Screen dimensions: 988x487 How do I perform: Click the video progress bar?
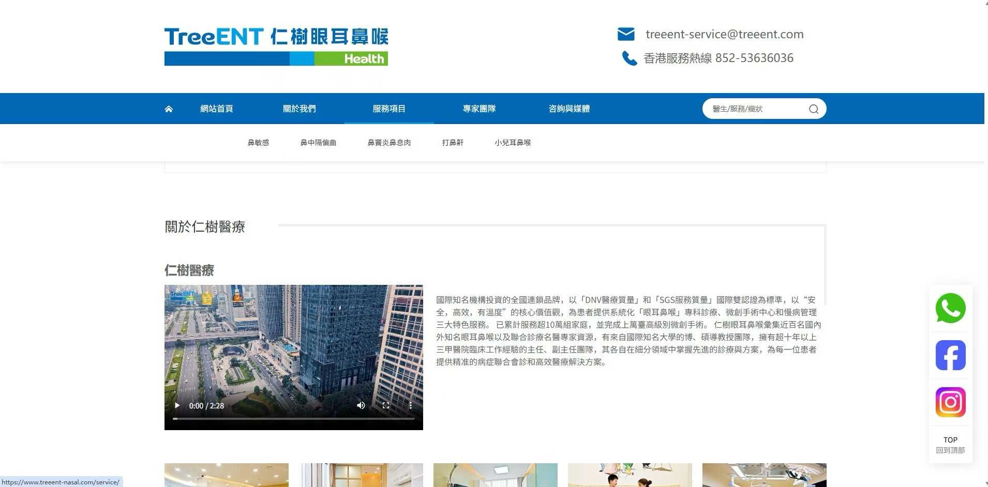tap(293, 418)
